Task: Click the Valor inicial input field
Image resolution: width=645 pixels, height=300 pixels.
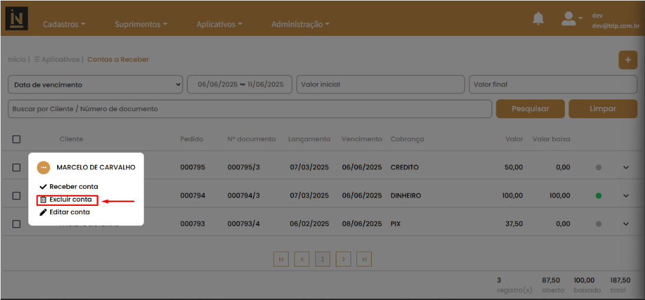Action: (x=381, y=85)
